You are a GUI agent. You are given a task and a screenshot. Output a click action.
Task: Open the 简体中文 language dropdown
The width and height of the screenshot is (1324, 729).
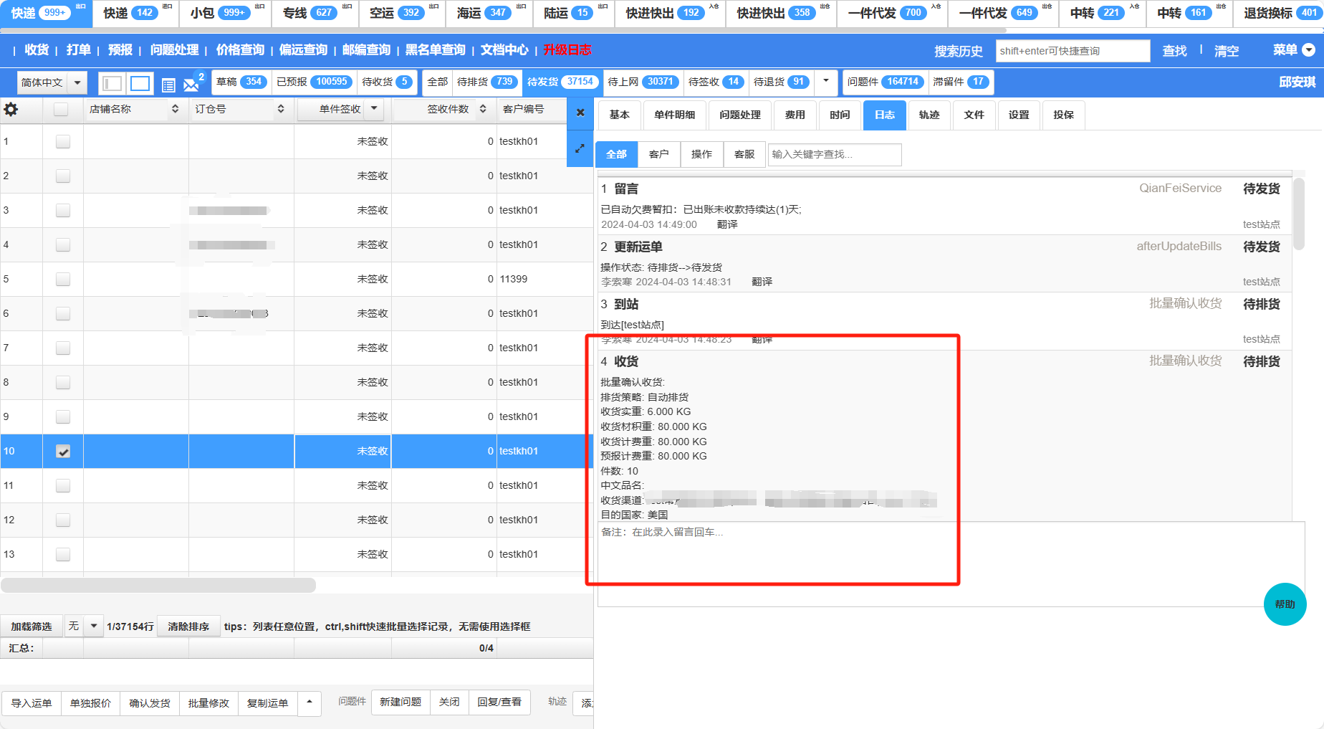(x=77, y=83)
